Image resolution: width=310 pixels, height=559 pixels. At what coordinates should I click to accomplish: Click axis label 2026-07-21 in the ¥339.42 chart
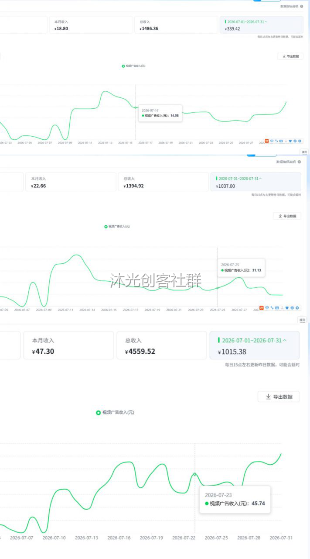[186, 143]
